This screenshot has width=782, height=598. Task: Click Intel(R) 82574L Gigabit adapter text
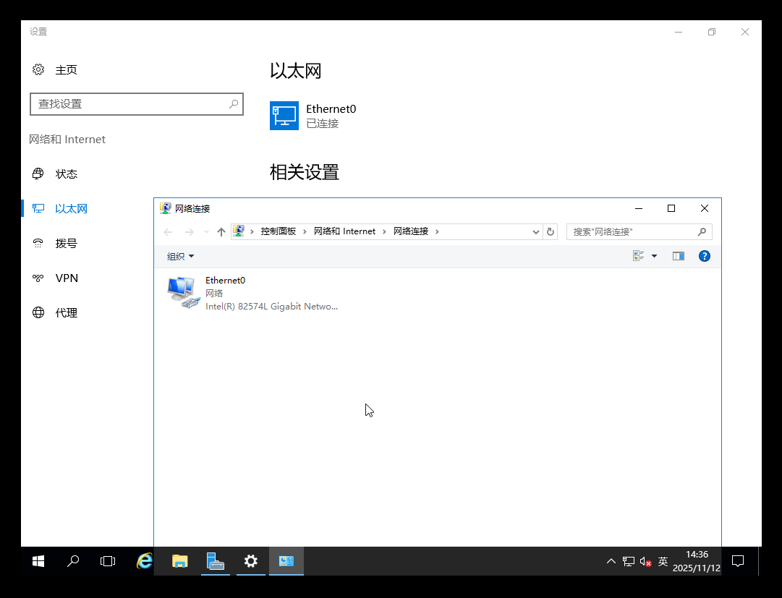pos(272,307)
